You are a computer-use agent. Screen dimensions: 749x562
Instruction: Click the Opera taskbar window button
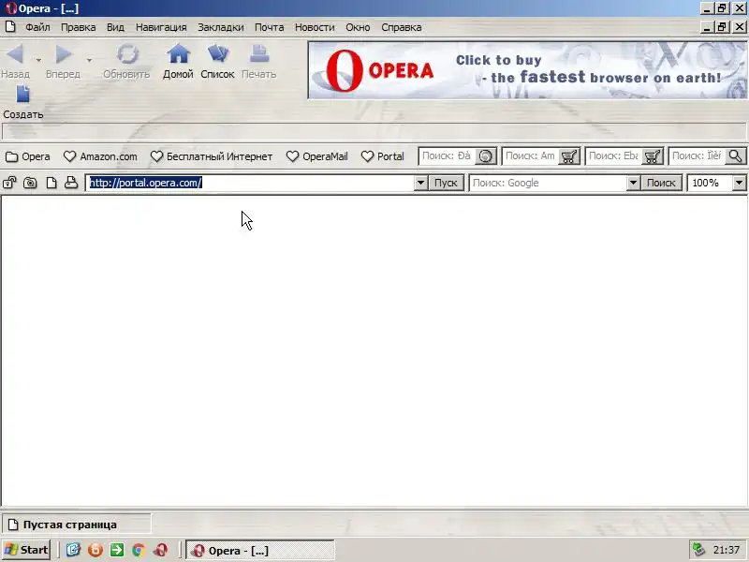(x=260, y=551)
